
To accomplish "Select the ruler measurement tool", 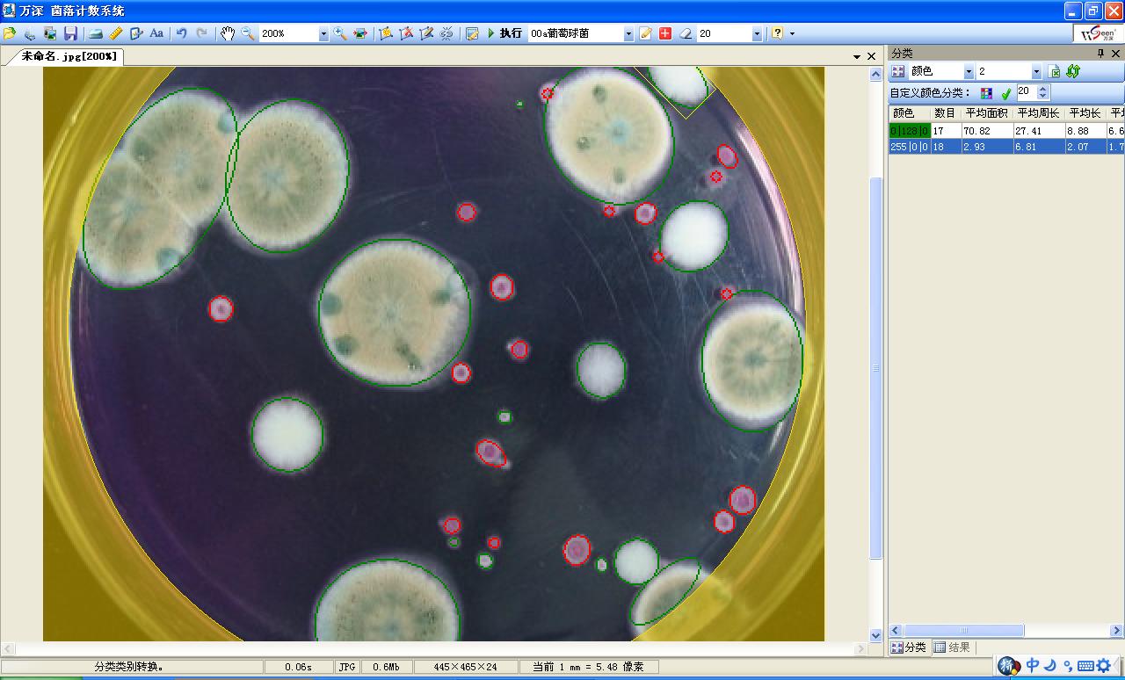I will pos(116,33).
